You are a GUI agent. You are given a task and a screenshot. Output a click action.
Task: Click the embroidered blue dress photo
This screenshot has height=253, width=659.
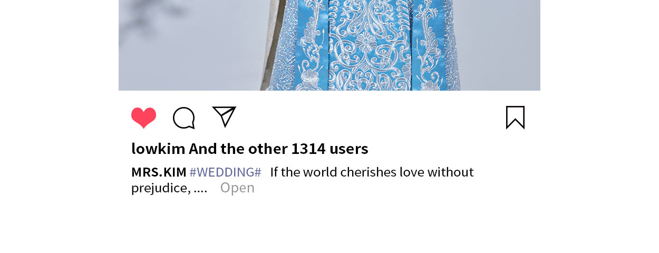329,45
